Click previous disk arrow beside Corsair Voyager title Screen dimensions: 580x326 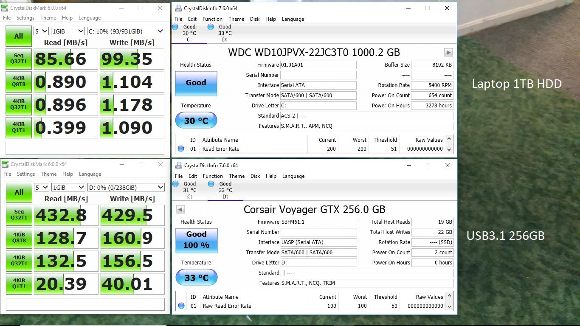[x=180, y=209]
